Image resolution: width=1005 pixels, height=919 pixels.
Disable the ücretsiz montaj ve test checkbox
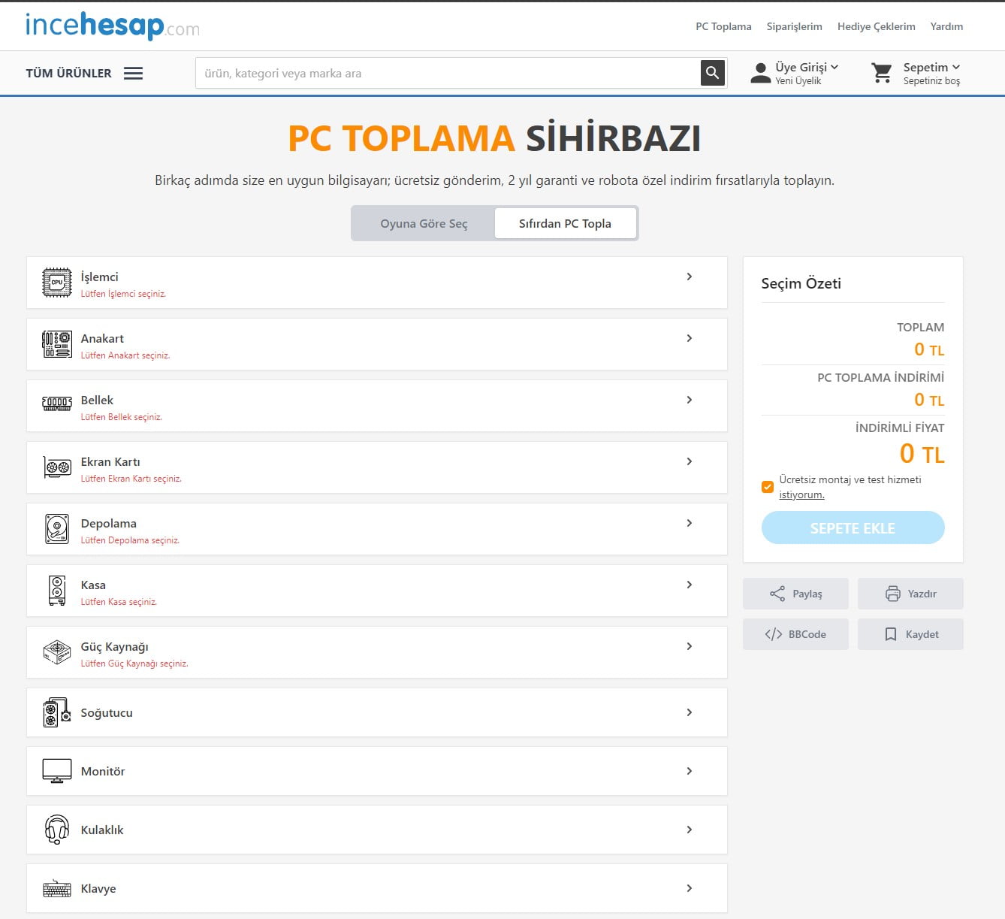(767, 487)
